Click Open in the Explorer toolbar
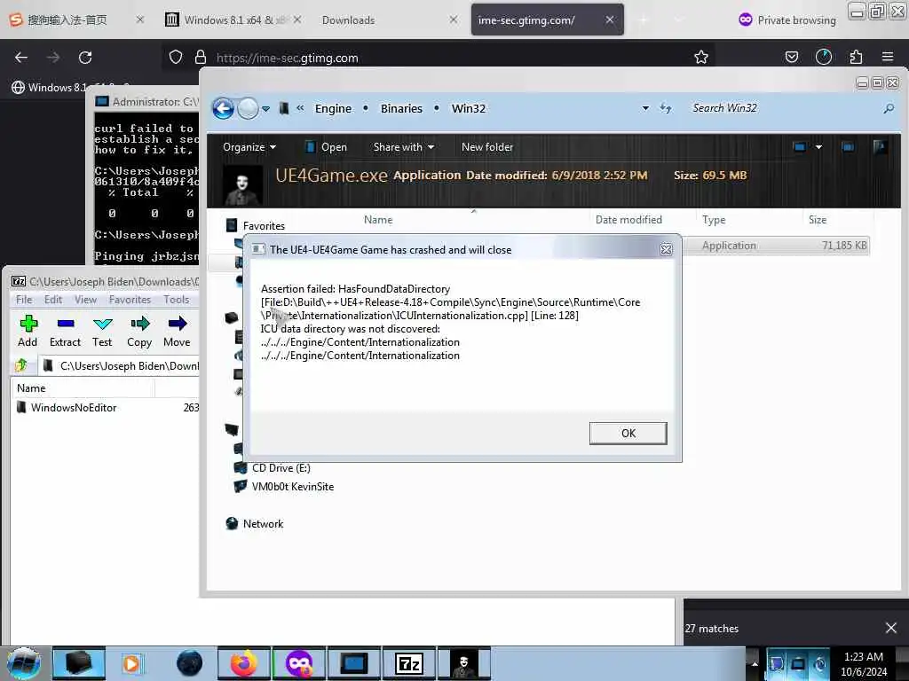 pyautogui.click(x=326, y=147)
